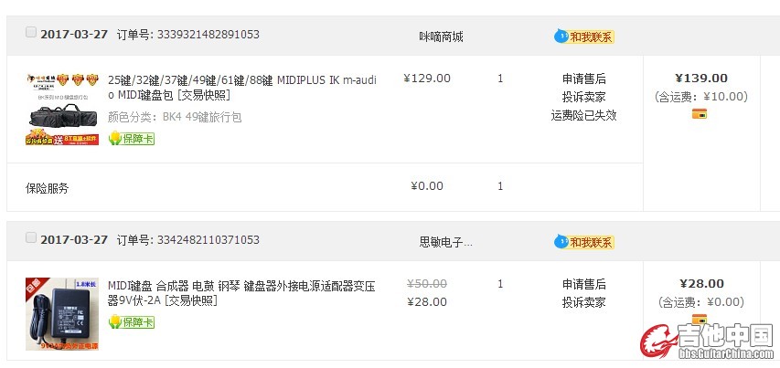
Task: Click 保障卡 badge under MIDI keyboard bag
Action: click(131, 139)
